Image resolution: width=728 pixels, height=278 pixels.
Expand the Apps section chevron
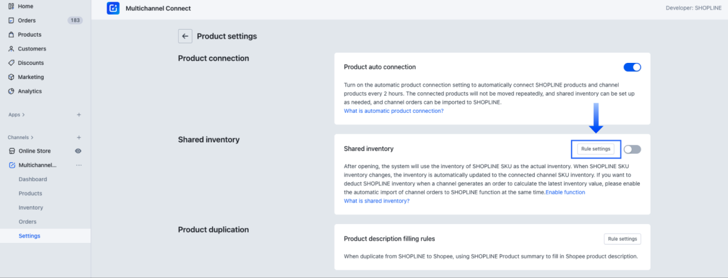(x=23, y=115)
